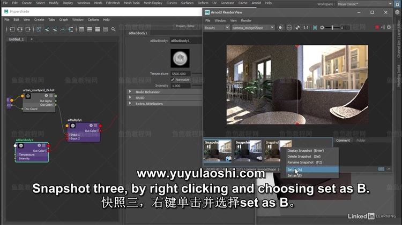Image resolution: width=402 pixels, height=225 pixels.
Task: Open RenderView settings gear icon
Action: coord(389,27)
